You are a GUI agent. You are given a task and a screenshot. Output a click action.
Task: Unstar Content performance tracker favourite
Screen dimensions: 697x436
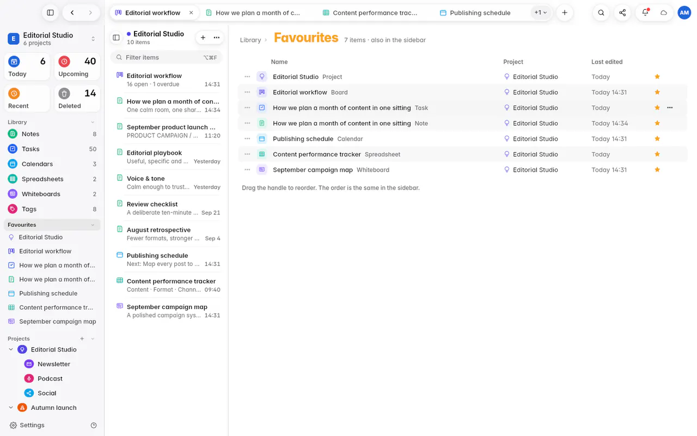pyautogui.click(x=657, y=154)
